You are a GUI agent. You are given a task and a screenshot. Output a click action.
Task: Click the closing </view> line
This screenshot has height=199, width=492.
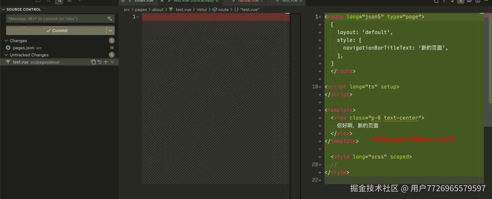pos(342,134)
